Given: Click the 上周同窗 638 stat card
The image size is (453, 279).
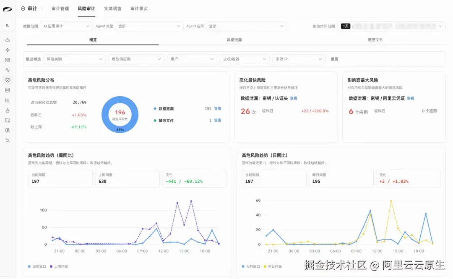Looking at the screenshot, I should point(127,179).
